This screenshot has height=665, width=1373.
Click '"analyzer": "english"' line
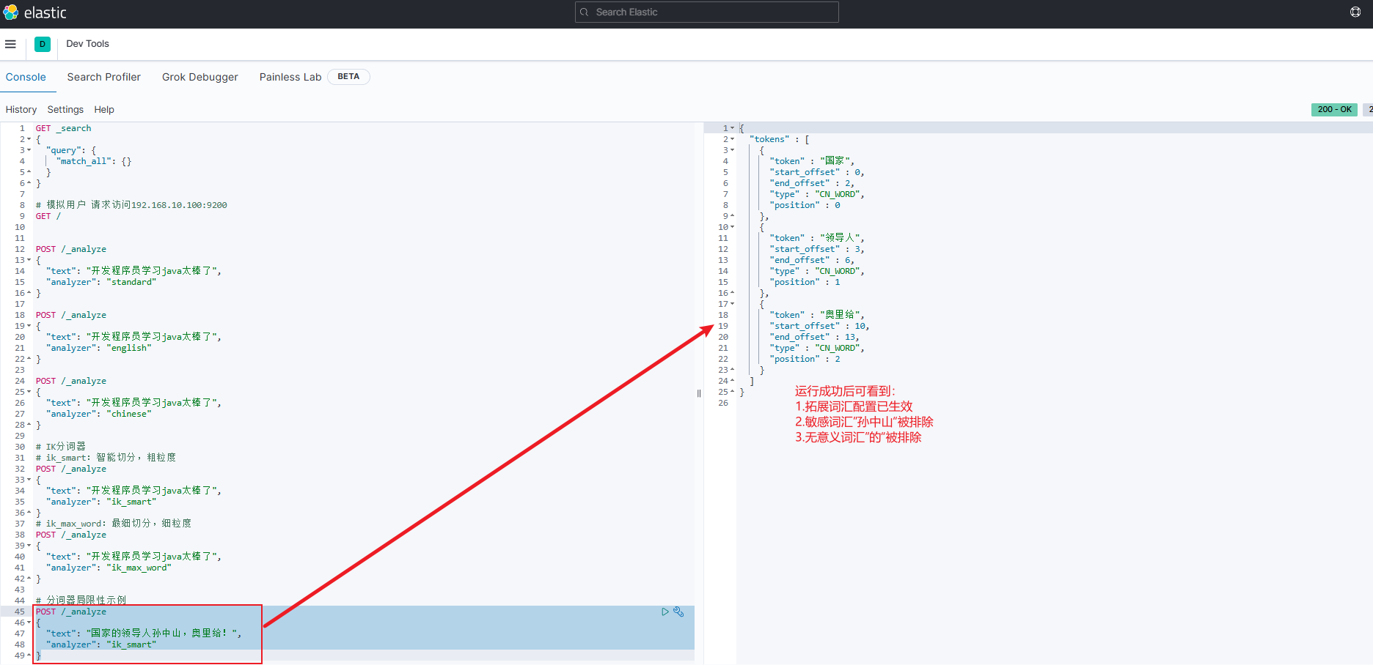[99, 348]
